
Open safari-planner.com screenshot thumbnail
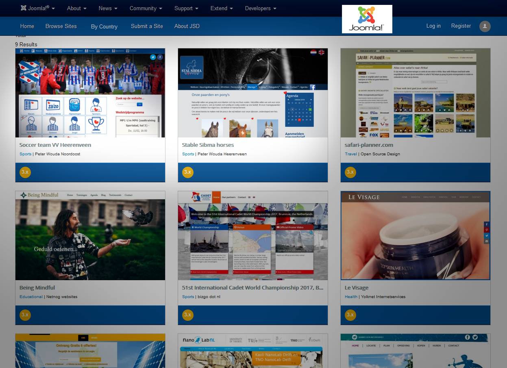(x=416, y=93)
